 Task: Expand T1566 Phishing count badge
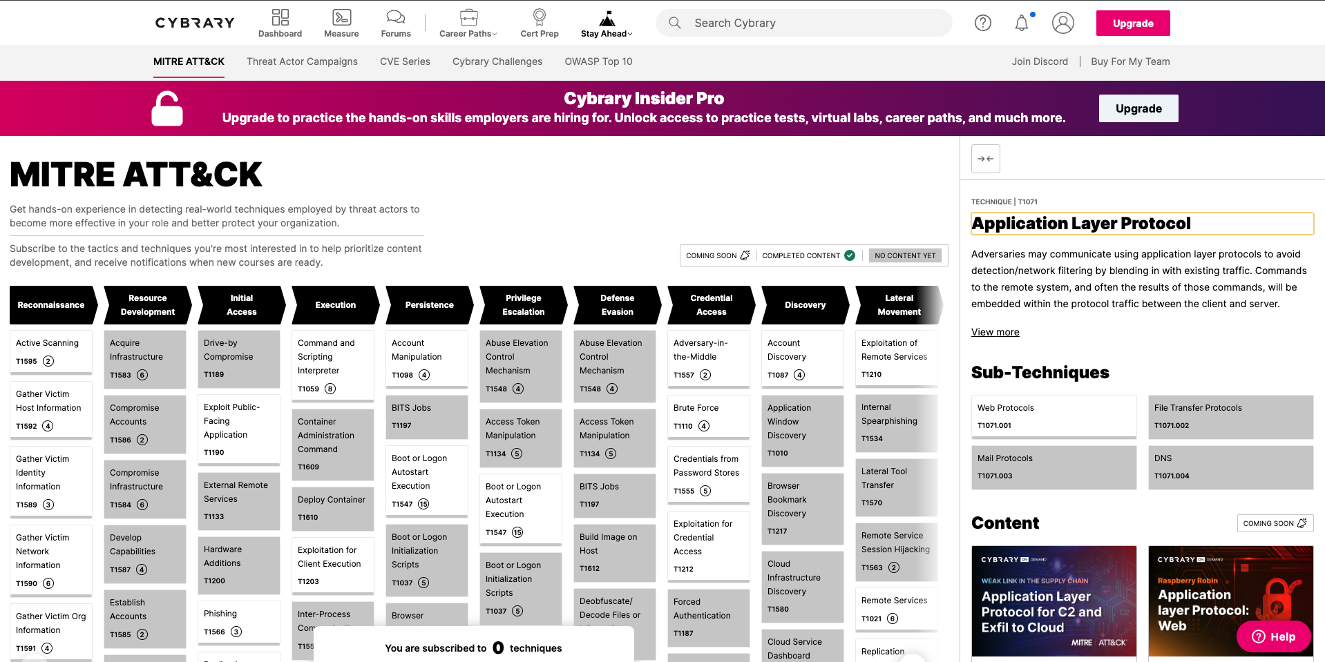tap(236, 632)
